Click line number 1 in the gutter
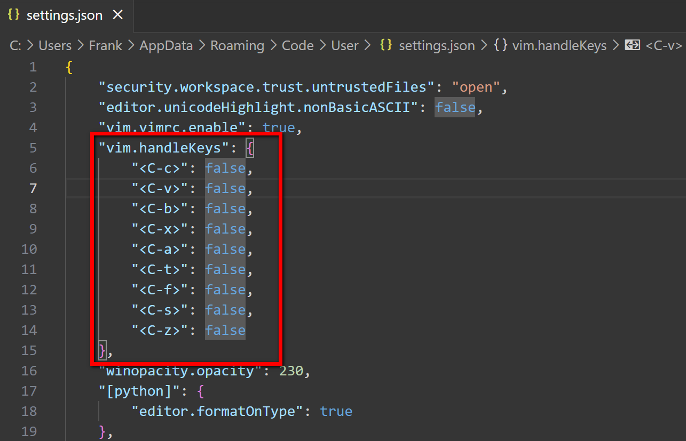Screen dimensions: 686x441 [33, 67]
